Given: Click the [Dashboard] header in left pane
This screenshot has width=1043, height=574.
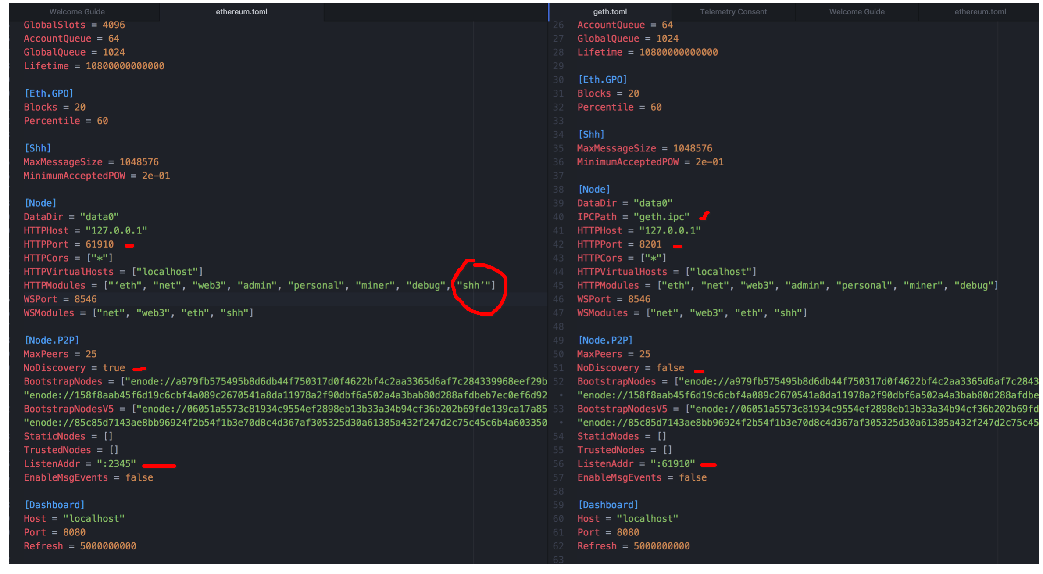Looking at the screenshot, I should (x=54, y=505).
